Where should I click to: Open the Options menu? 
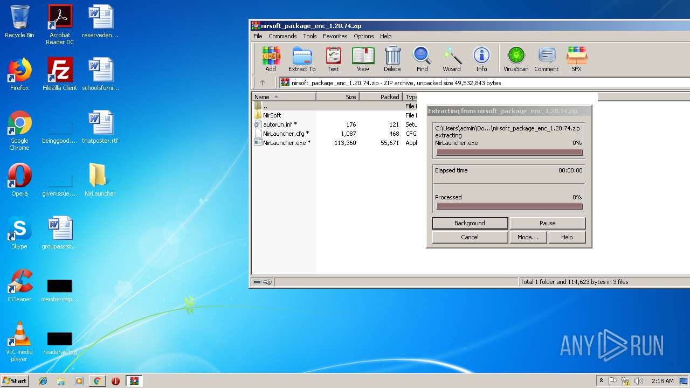click(x=364, y=36)
